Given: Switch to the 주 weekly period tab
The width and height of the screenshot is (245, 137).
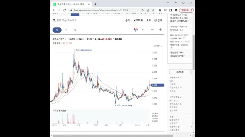Looking at the screenshot, I should tap(66, 30).
